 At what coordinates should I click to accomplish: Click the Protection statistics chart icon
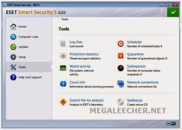click(63, 56)
